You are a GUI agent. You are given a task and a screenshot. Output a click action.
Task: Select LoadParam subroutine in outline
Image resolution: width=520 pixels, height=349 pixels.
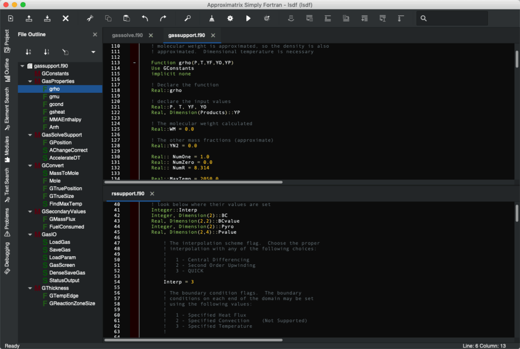[62, 257]
